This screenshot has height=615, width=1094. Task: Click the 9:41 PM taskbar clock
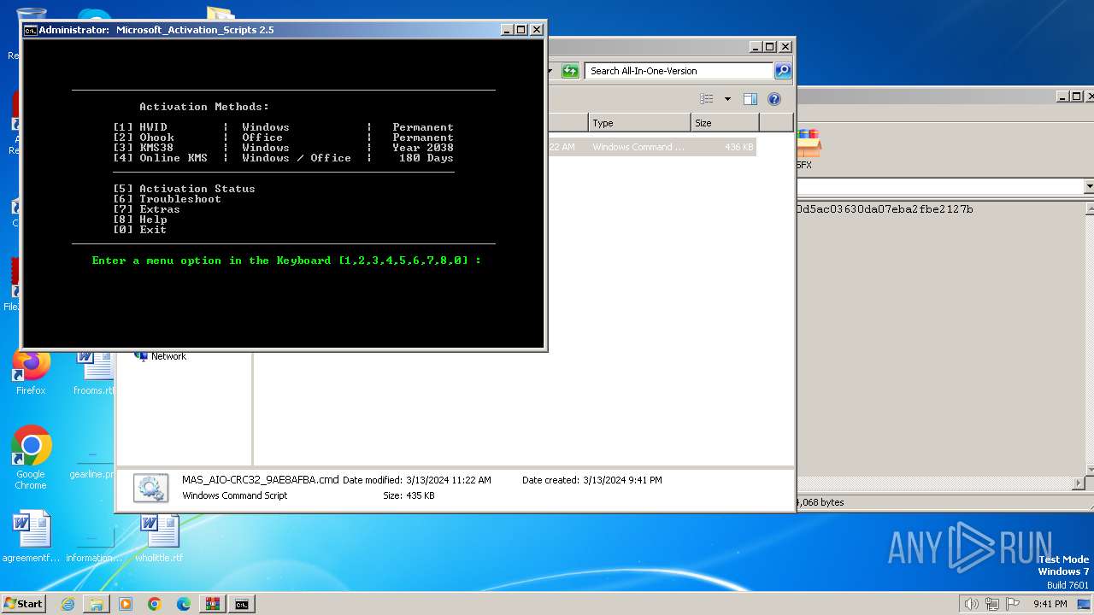tap(1050, 604)
